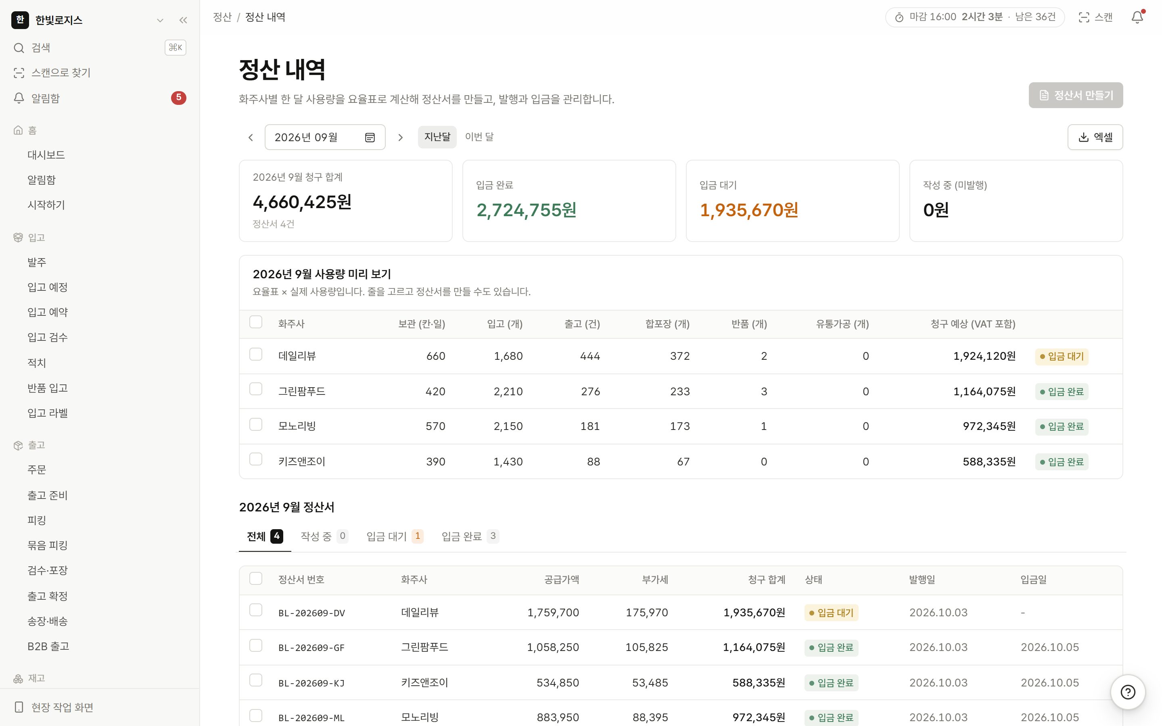This screenshot has width=1162, height=726.
Task: Check the 키즈앤조이 row in usage preview
Action: 256,459
